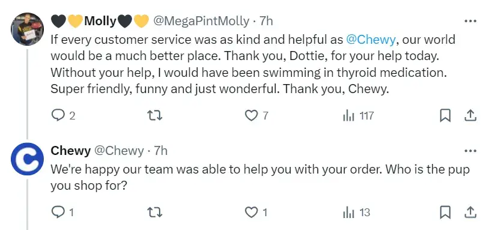Open Molly's profile picture

27,29
